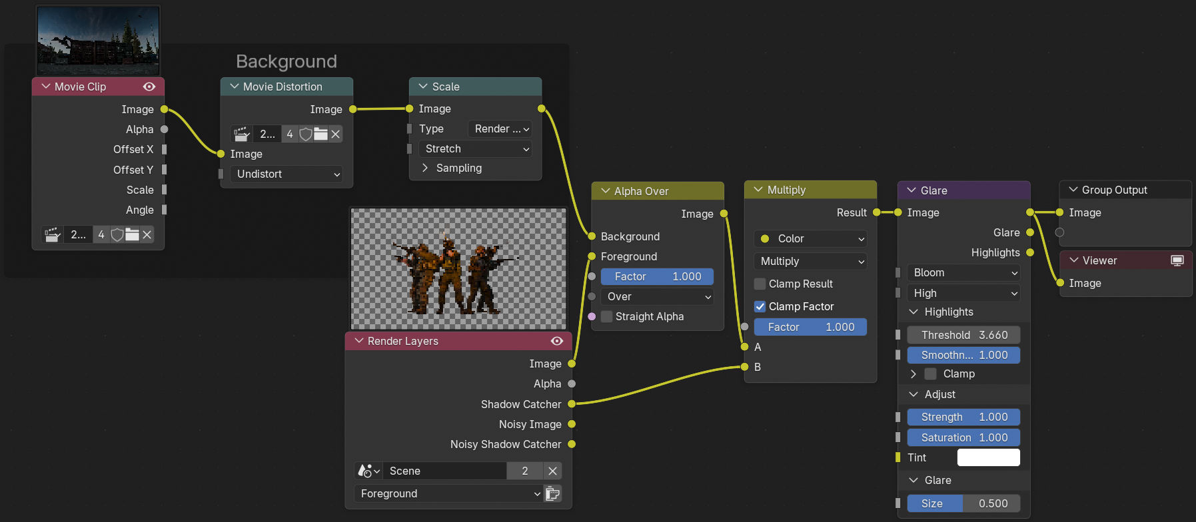Expand Sampling section in Scale node
The image size is (1196, 522).
tap(425, 168)
